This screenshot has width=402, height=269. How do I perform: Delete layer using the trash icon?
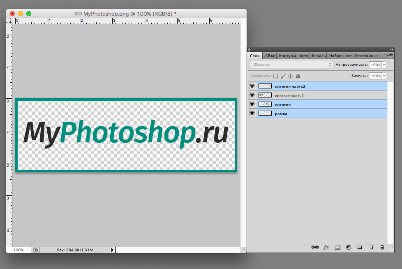click(x=382, y=247)
